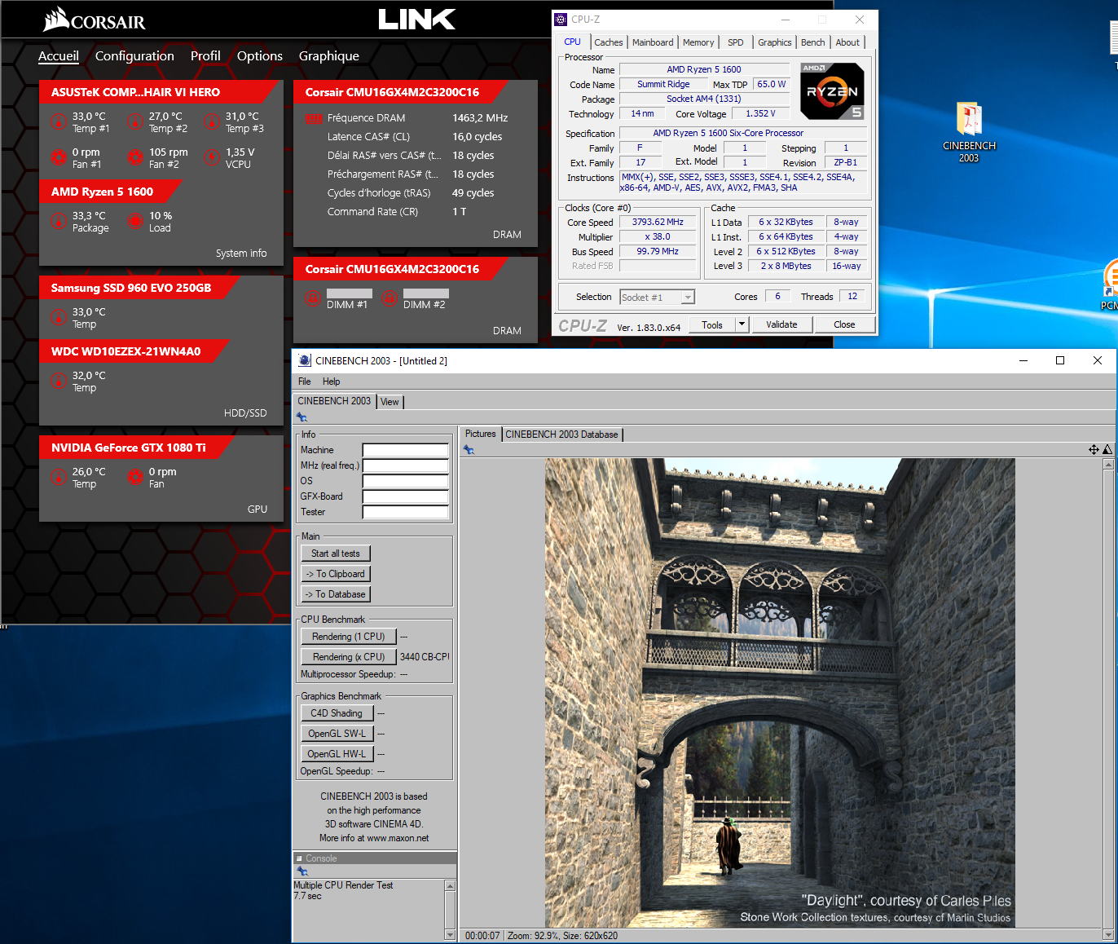Go to Accueil in Corsair Link

click(x=59, y=56)
